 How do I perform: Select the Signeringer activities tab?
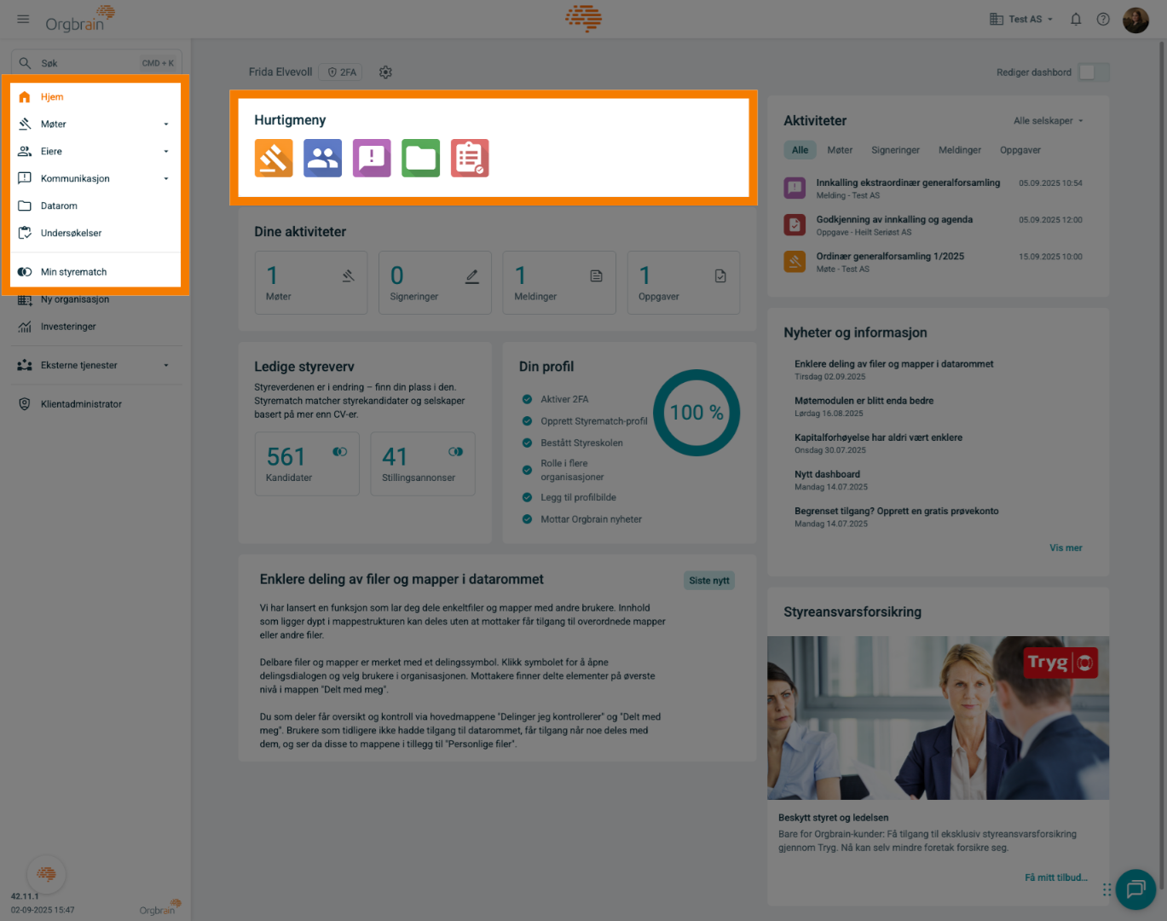tap(895, 150)
